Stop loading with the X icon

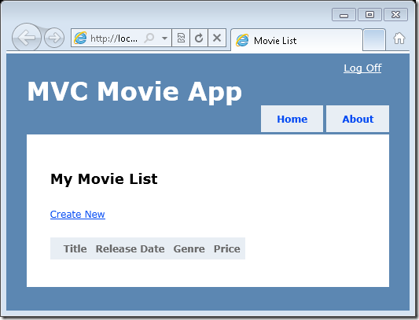coord(217,38)
